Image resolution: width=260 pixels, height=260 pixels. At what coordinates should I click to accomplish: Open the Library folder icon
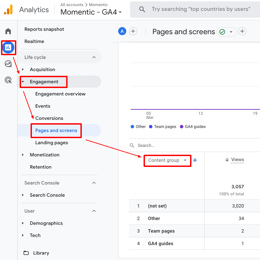coord(26,253)
